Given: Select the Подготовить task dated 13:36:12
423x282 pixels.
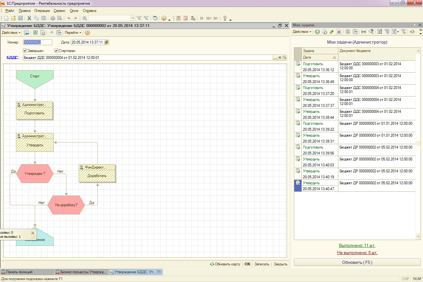Looking at the screenshot, I should (355, 67).
